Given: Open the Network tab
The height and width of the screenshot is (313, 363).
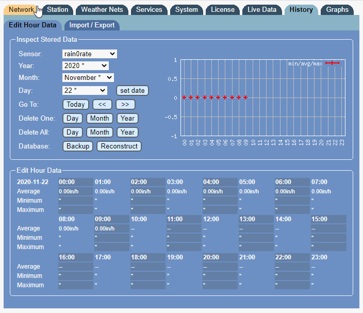Looking at the screenshot, I should [x=21, y=10].
